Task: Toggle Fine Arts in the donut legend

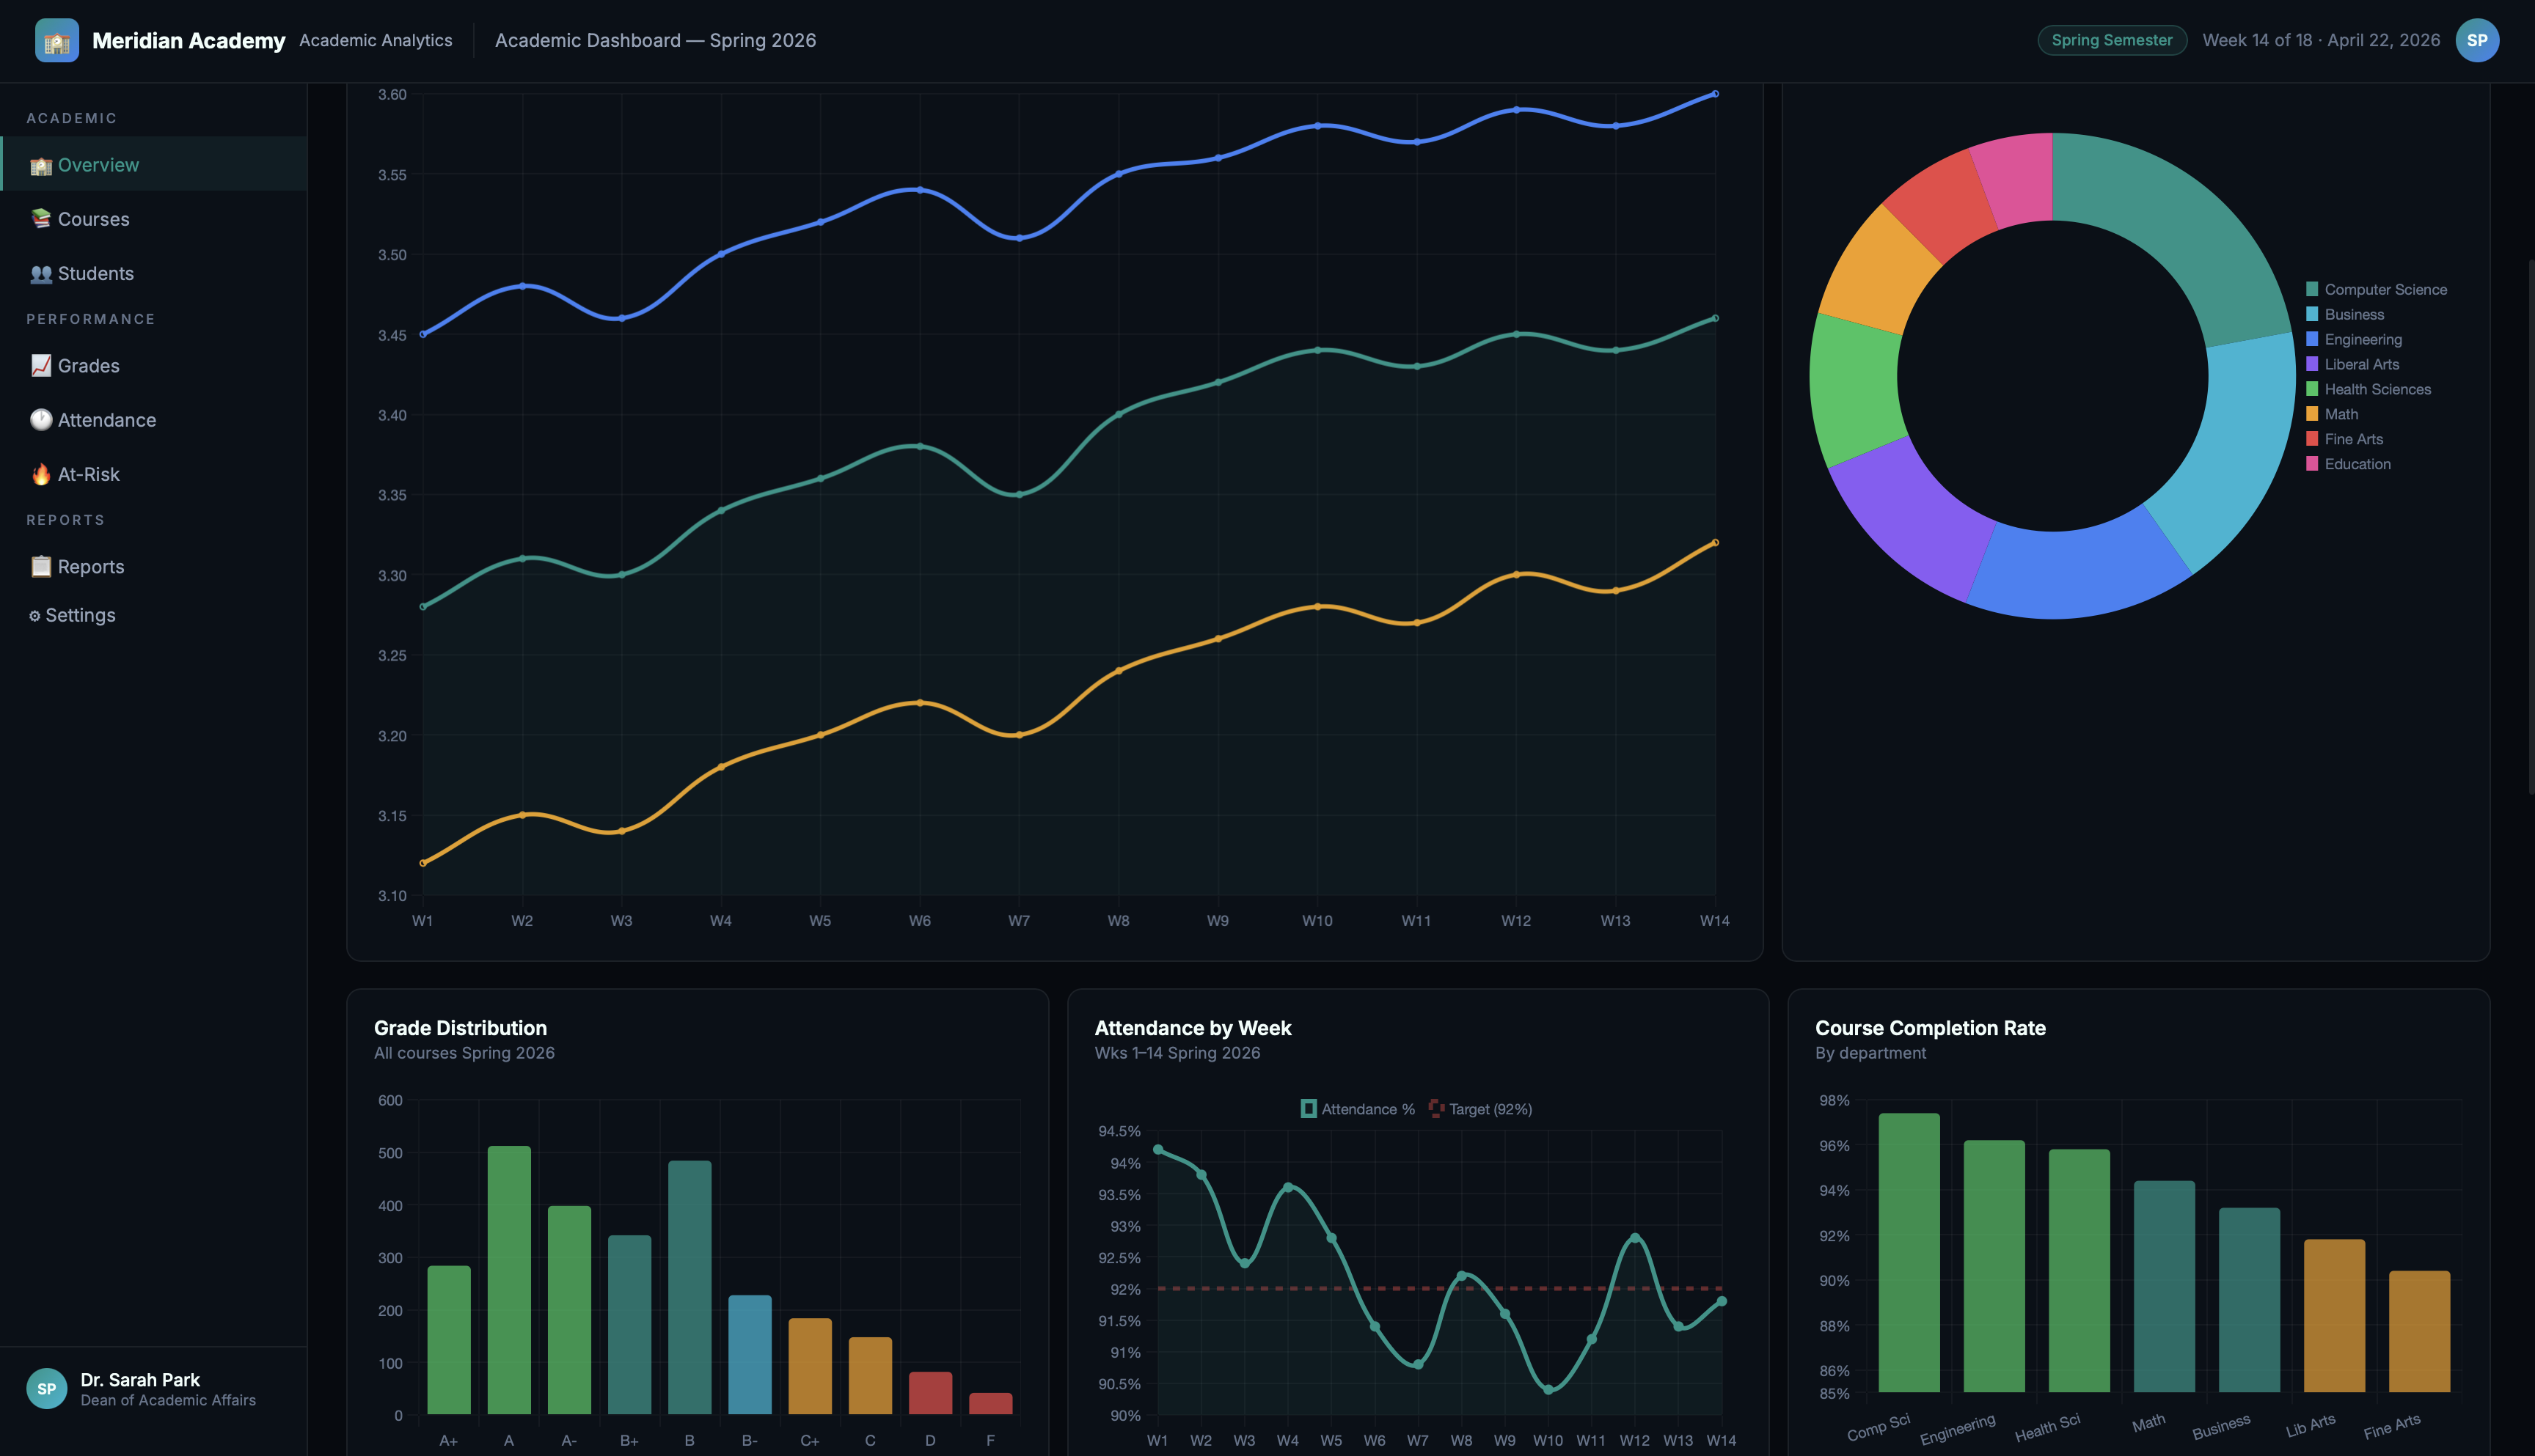Action: pos(2344,440)
